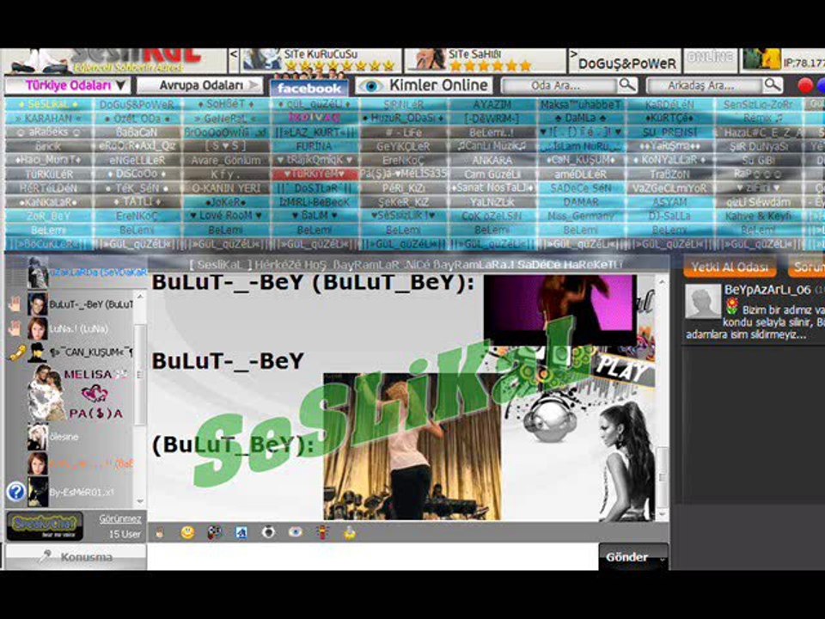
Task: Click BeYpAzArLı_06 profile avatar
Action: (703, 301)
